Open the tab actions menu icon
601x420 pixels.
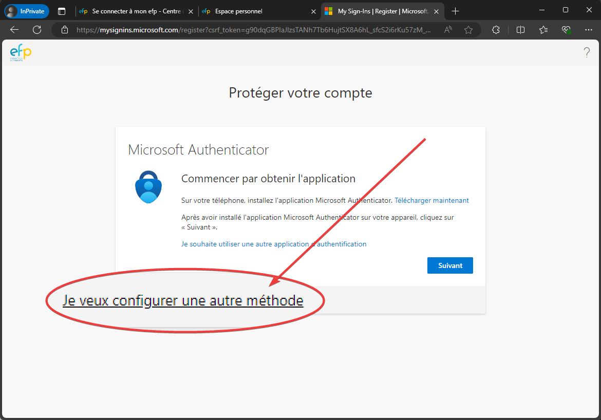[x=62, y=11]
